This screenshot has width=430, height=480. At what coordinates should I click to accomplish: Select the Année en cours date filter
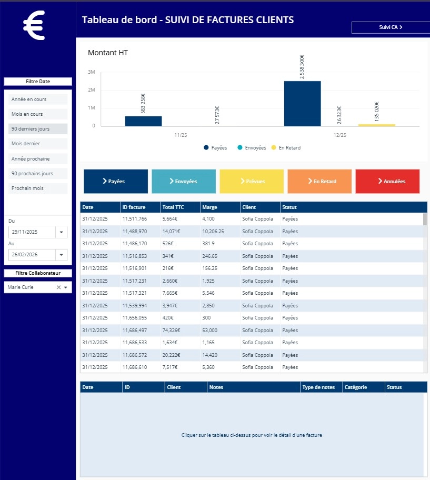tap(37, 99)
